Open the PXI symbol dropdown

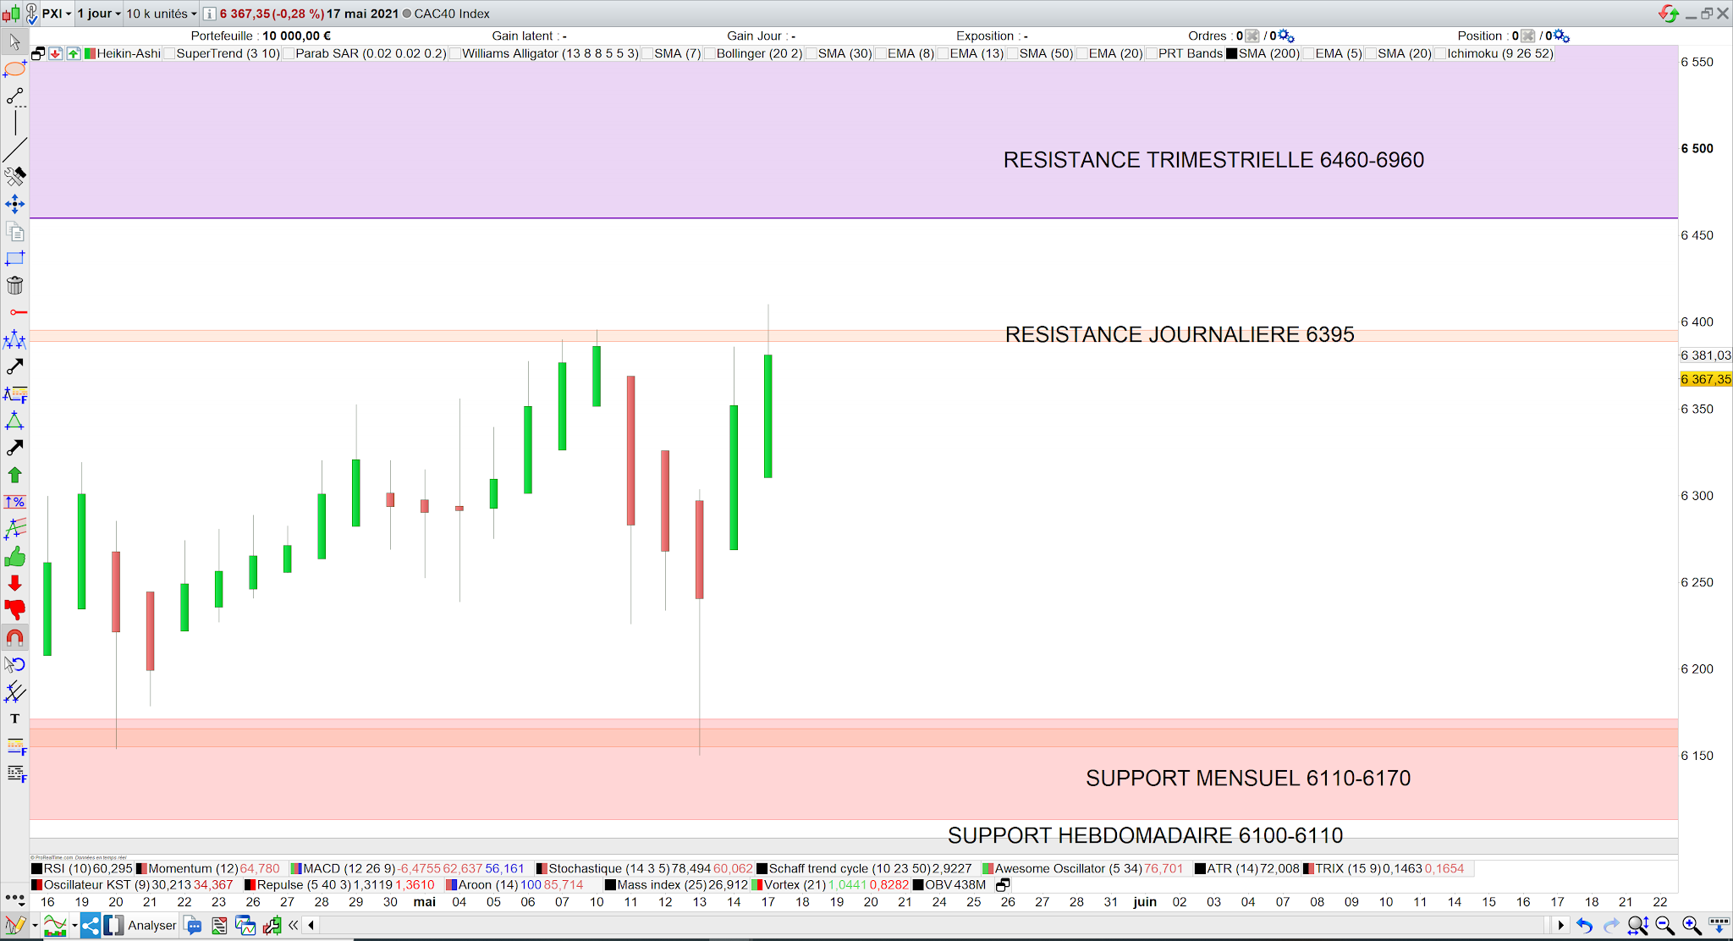pyautogui.click(x=57, y=14)
